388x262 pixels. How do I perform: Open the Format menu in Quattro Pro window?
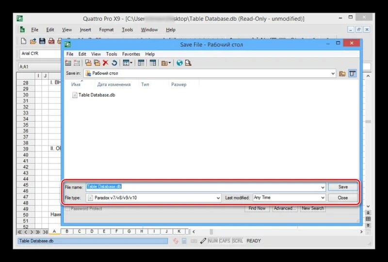click(x=106, y=30)
